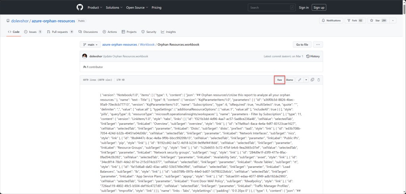406x194 pixels.
Task: Open the Product dropdown menu
Action: [94, 8]
